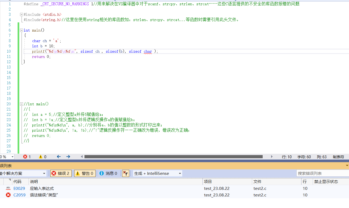The image size is (349, 208).
Task: Open error code link C2059
Action: [19, 195]
